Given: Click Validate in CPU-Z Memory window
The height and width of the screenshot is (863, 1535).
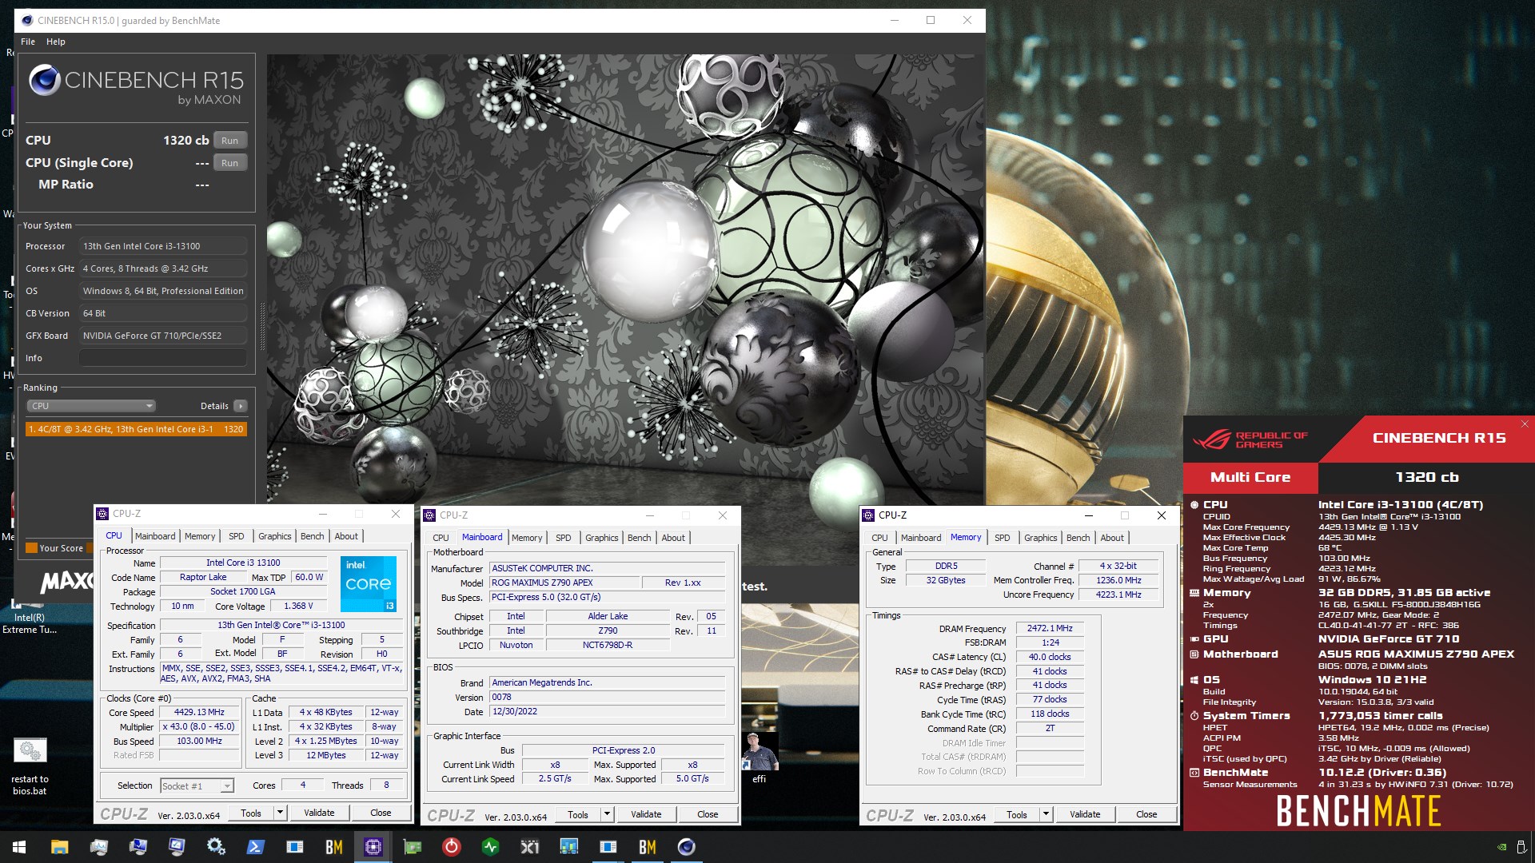Looking at the screenshot, I should tap(1085, 814).
